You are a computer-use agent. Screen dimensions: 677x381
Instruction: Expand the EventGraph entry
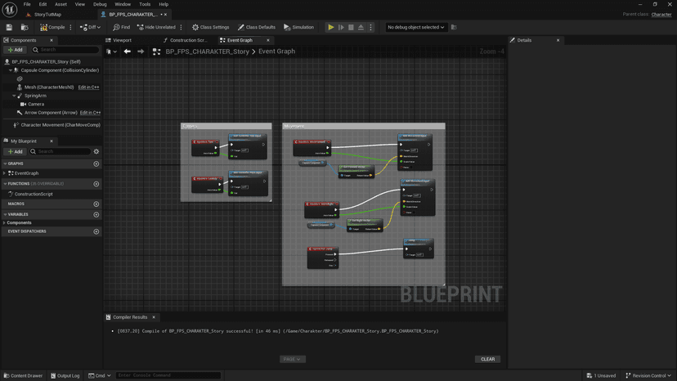(x=5, y=173)
